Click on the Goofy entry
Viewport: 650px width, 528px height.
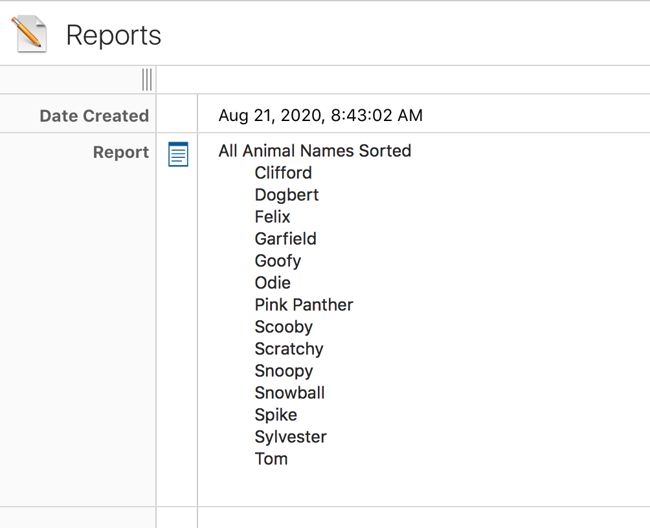coord(278,261)
